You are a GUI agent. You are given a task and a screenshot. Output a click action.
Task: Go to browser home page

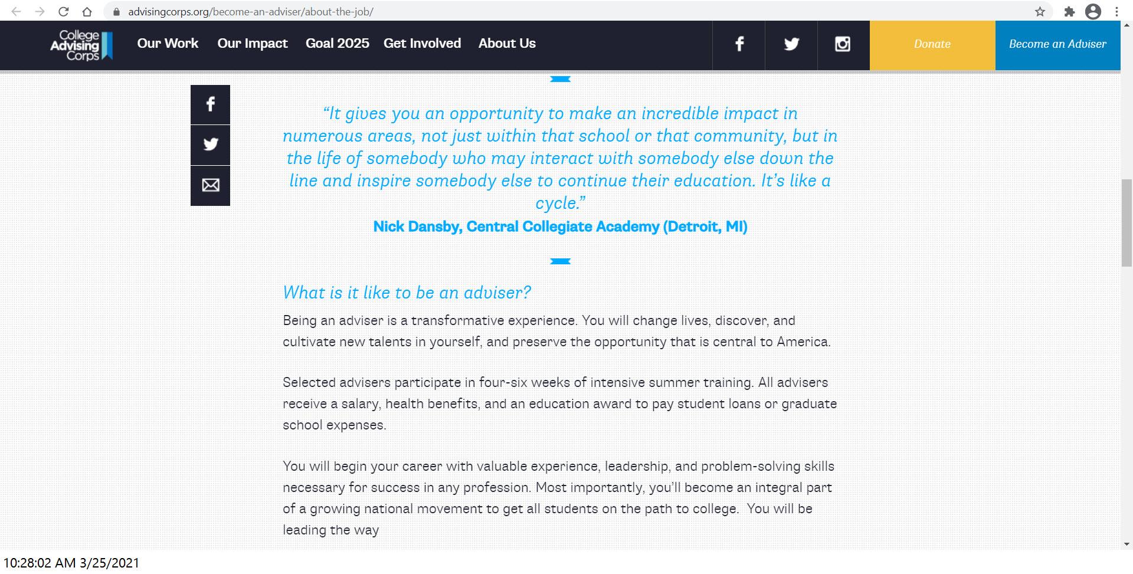coord(87,12)
